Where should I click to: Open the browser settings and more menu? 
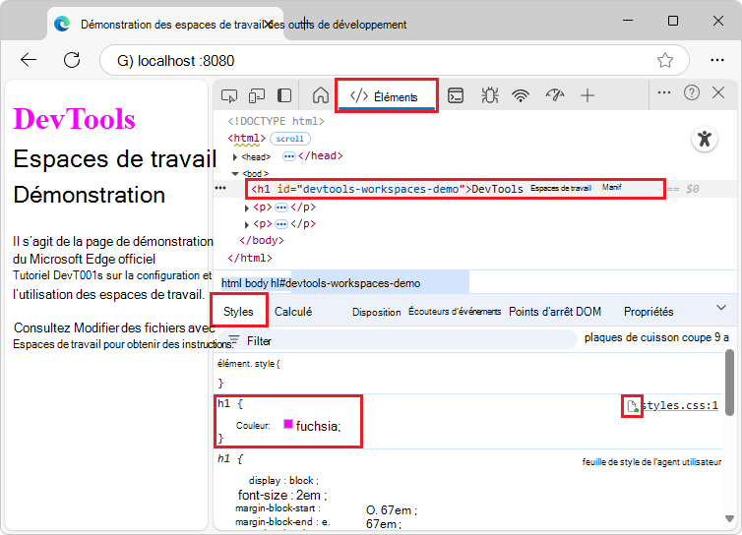click(717, 60)
